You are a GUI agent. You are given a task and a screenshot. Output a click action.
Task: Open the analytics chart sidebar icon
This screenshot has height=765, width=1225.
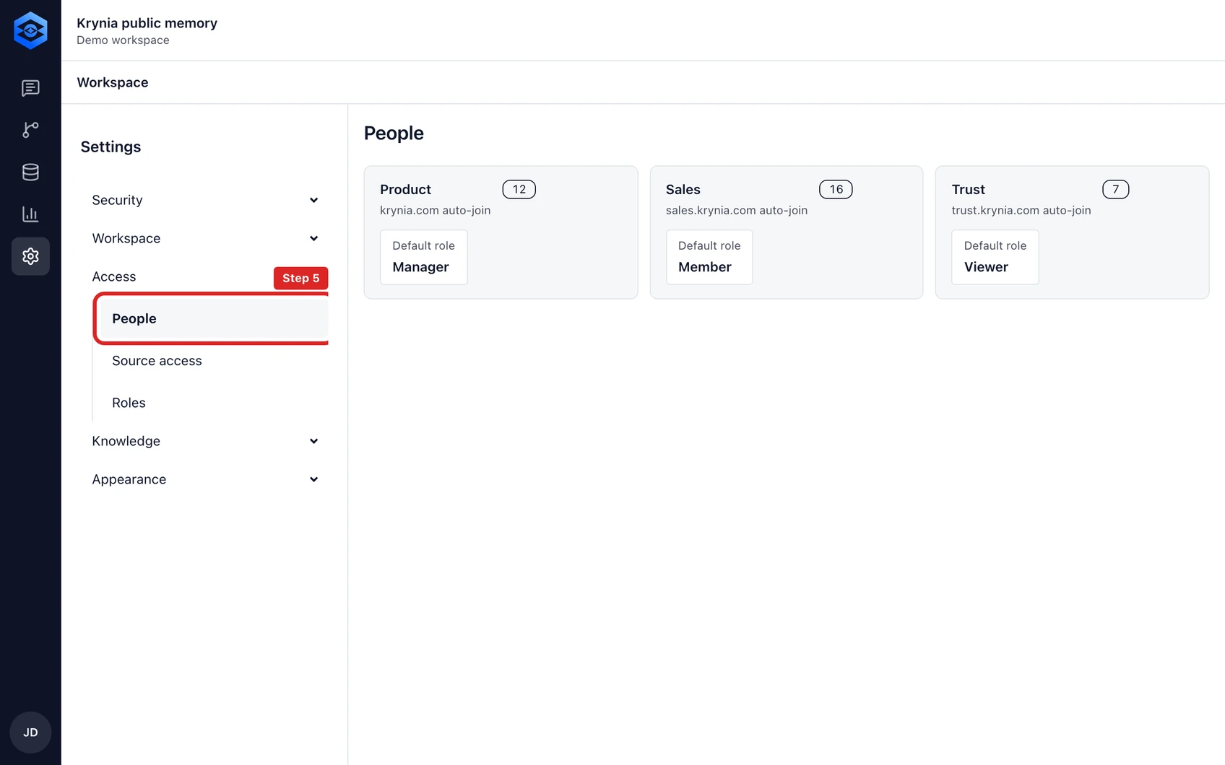(x=30, y=214)
